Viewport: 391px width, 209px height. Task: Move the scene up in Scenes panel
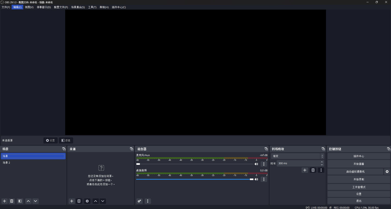pyautogui.click(x=28, y=201)
